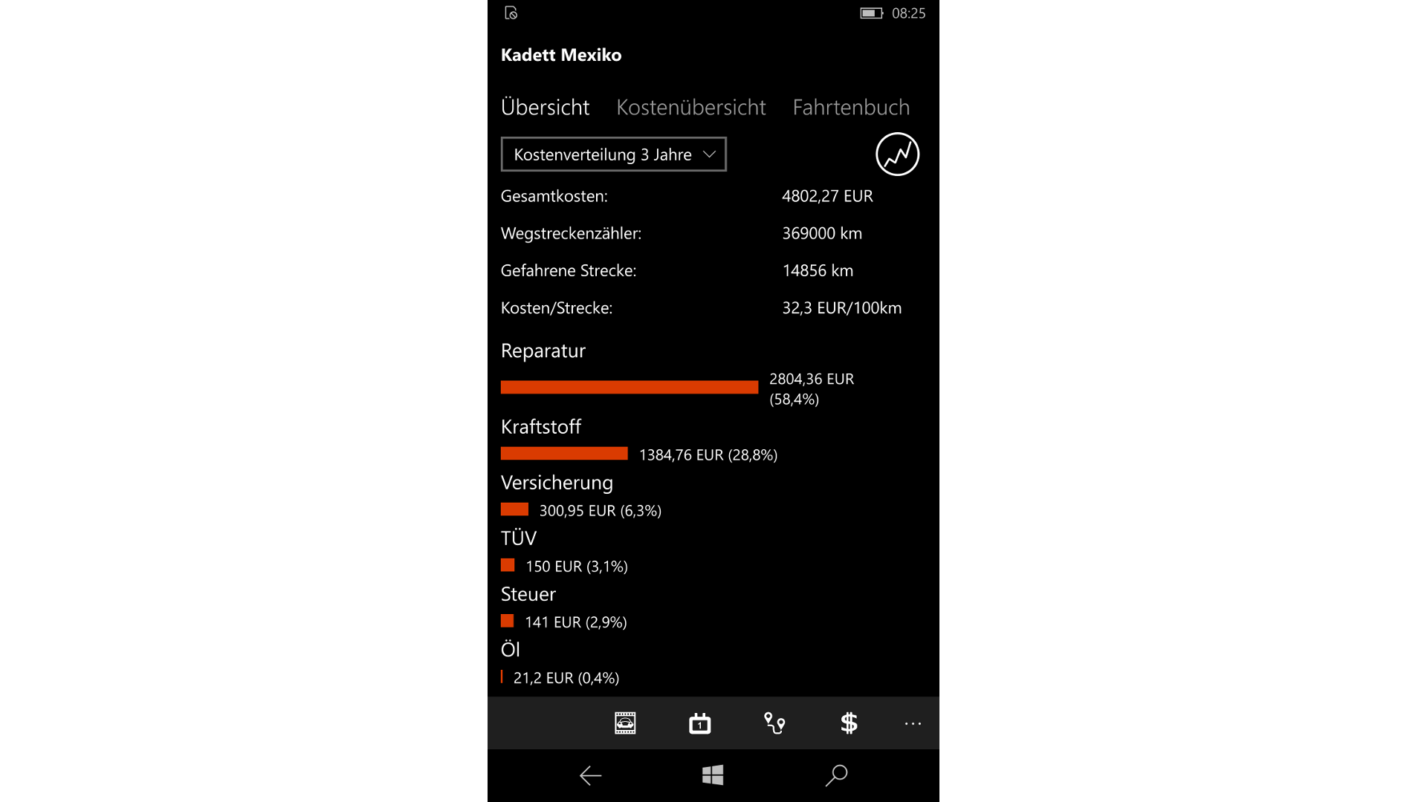Add a cost via dollar icon

point(849,723)
